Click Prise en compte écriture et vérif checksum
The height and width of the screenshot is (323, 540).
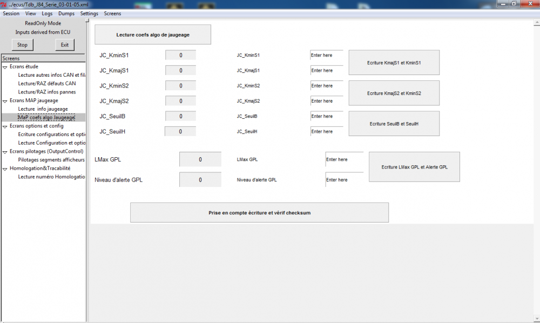(259, 213)
